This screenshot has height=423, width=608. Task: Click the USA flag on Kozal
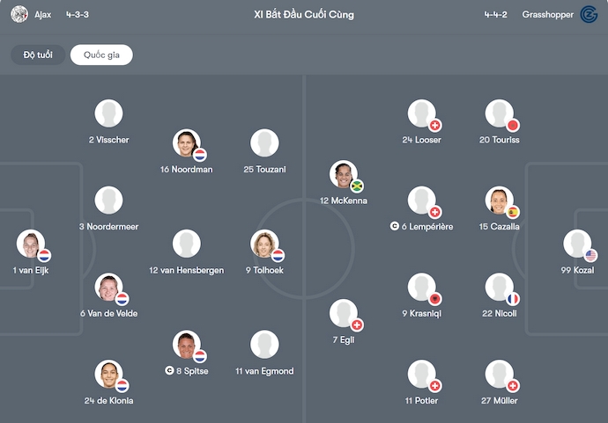coord(590,256)
